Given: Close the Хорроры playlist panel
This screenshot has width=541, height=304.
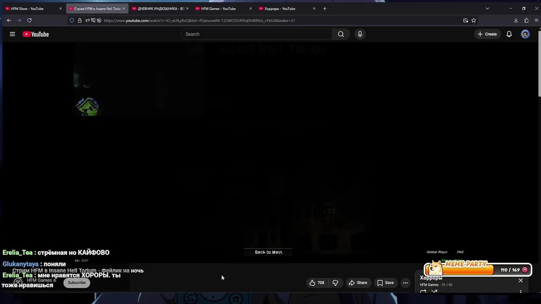Looking at the screenshot, I should coord(521,280).
